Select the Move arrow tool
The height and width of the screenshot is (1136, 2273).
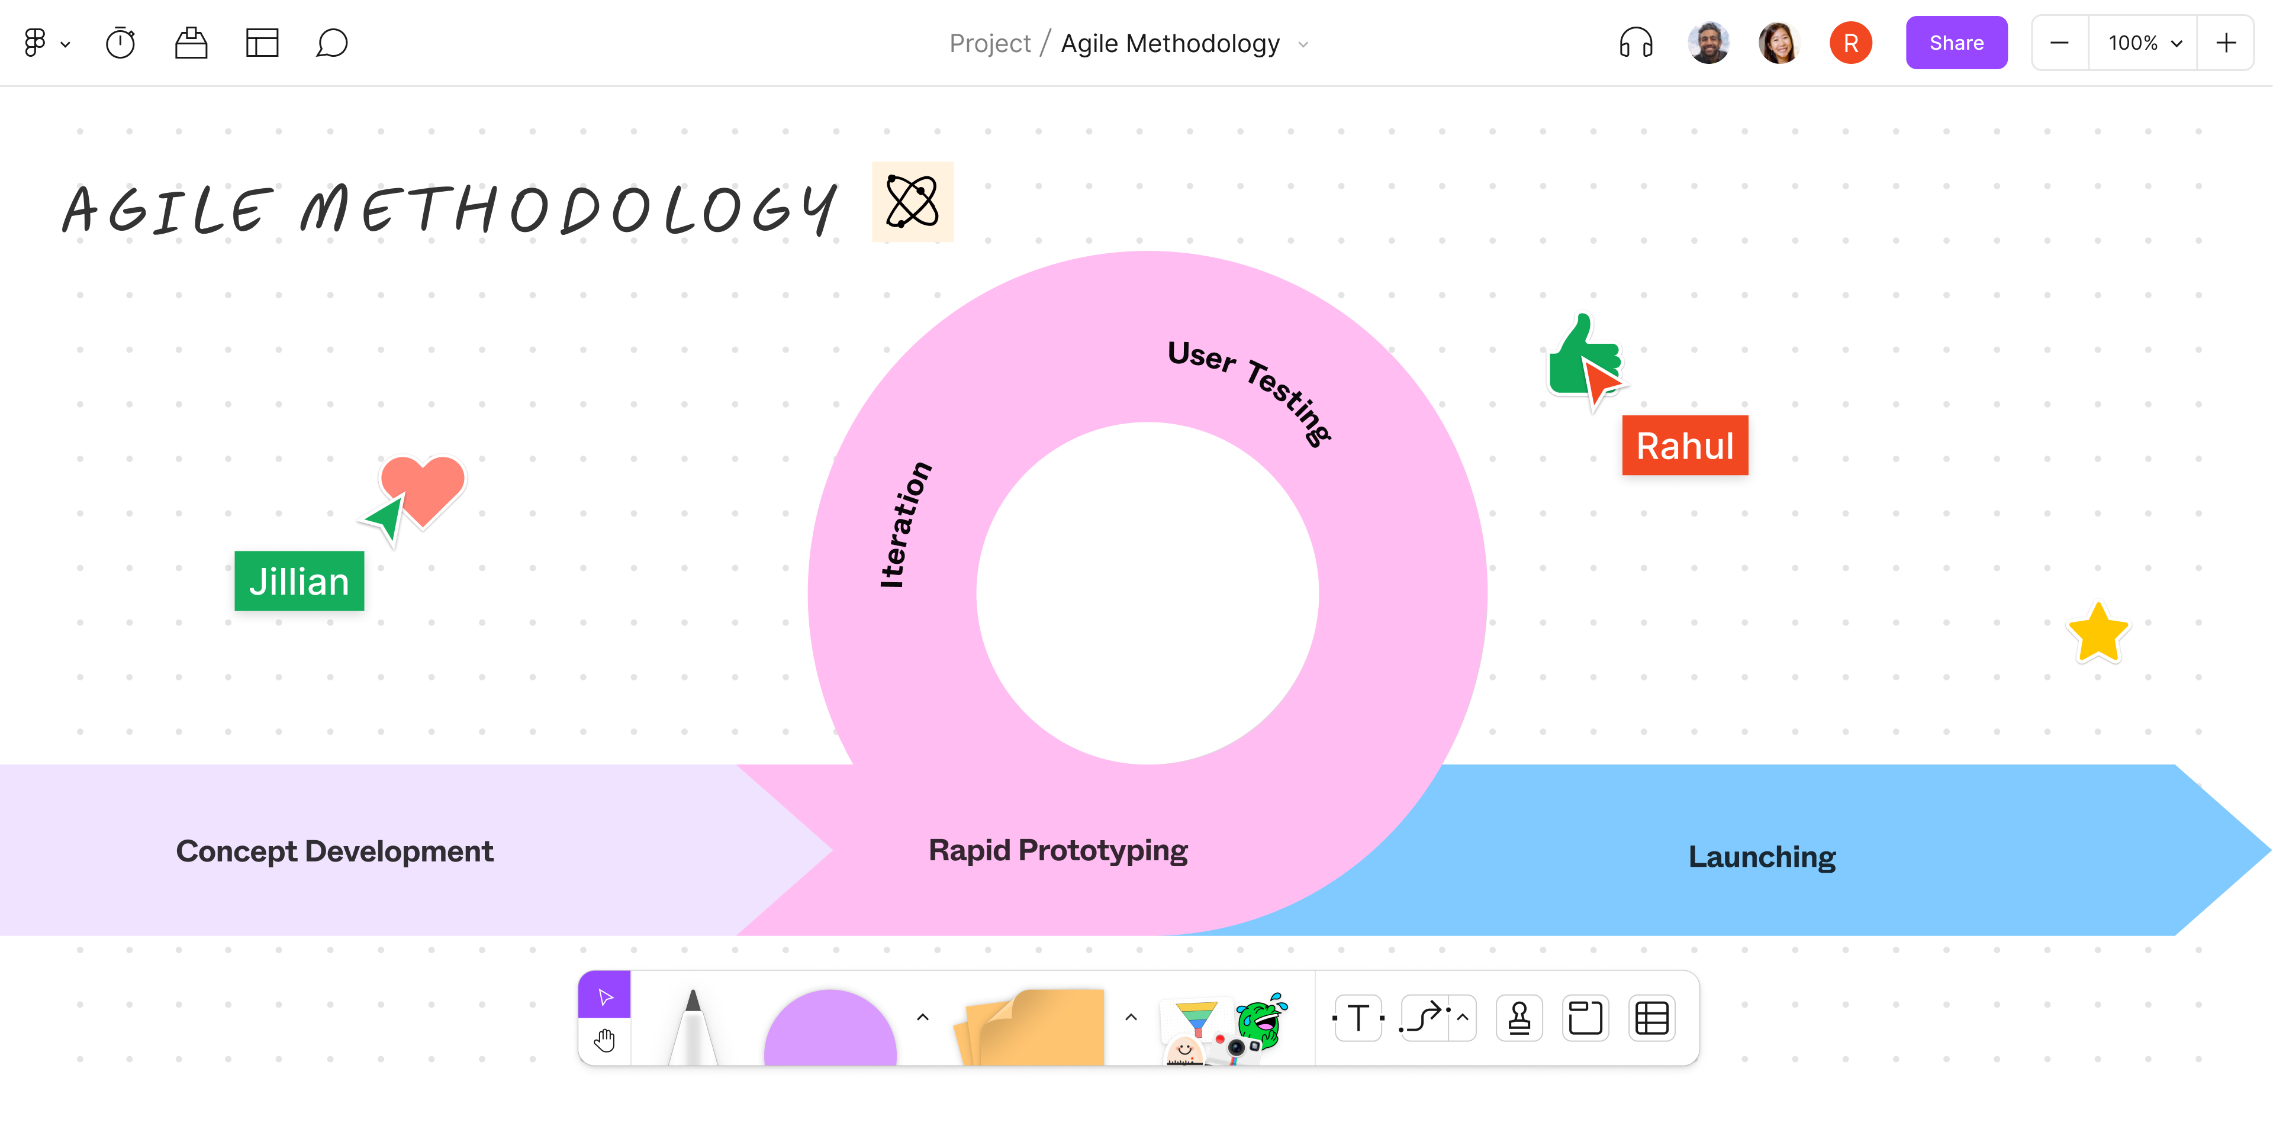606,996
